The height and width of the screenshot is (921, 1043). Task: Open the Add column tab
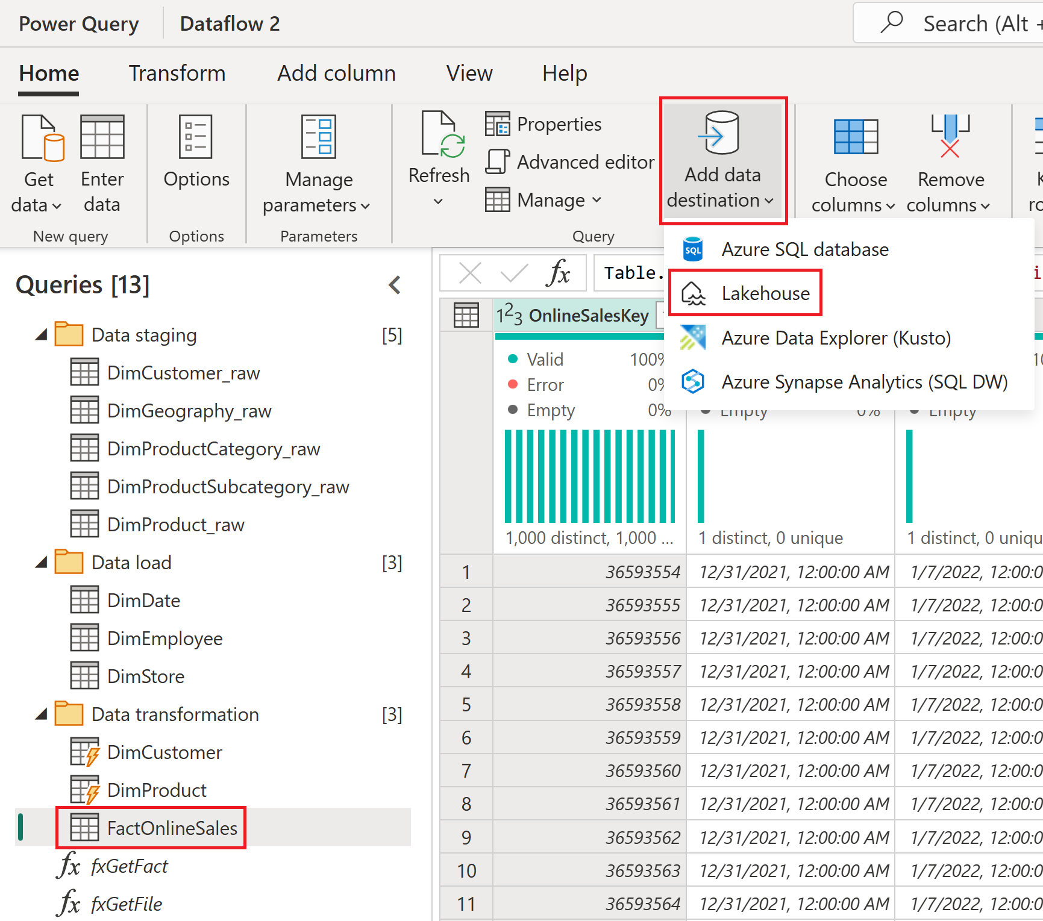(336, 73)
